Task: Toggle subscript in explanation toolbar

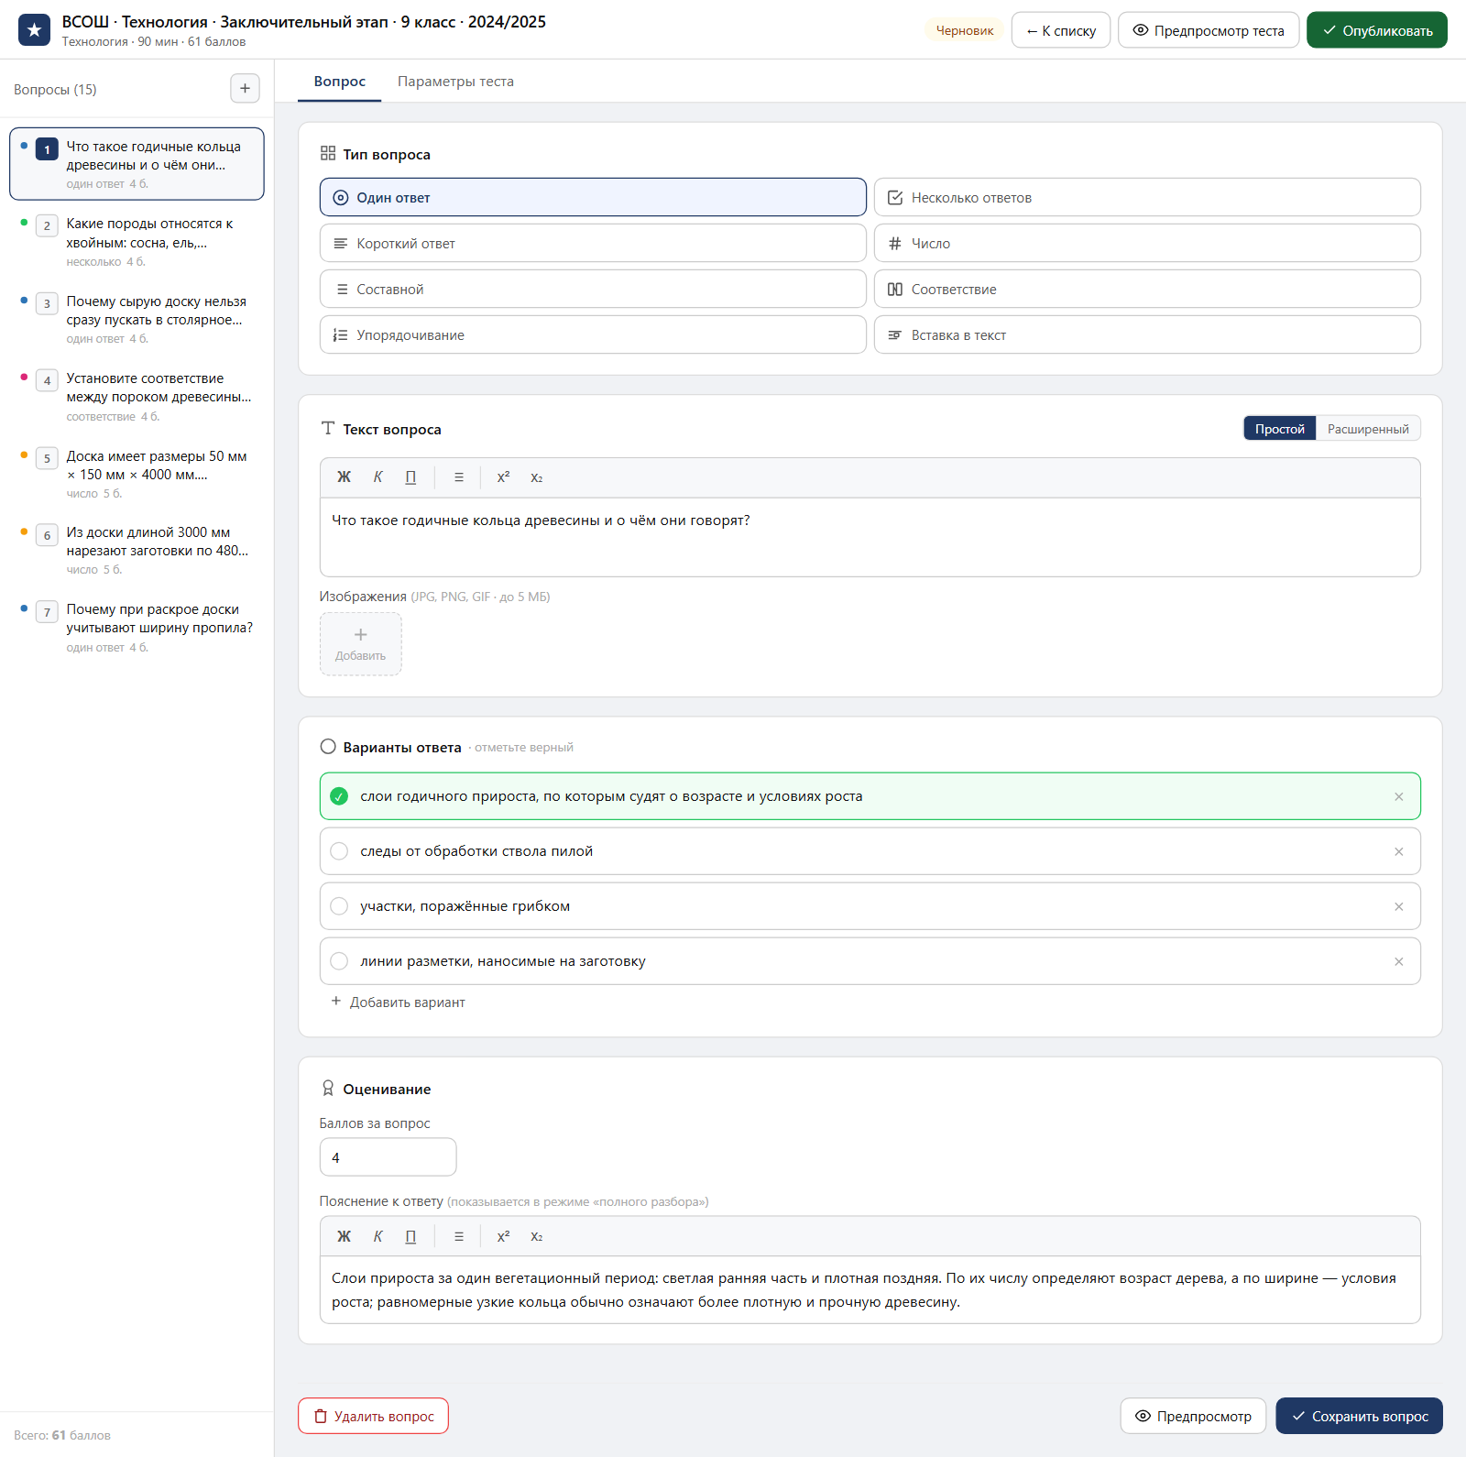Action: tap(537, 1236)
